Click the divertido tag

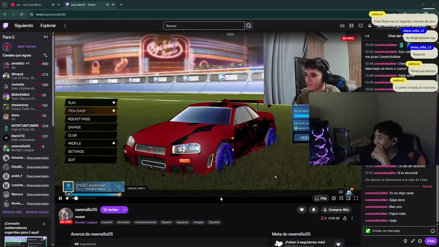(x=123, y=222)
